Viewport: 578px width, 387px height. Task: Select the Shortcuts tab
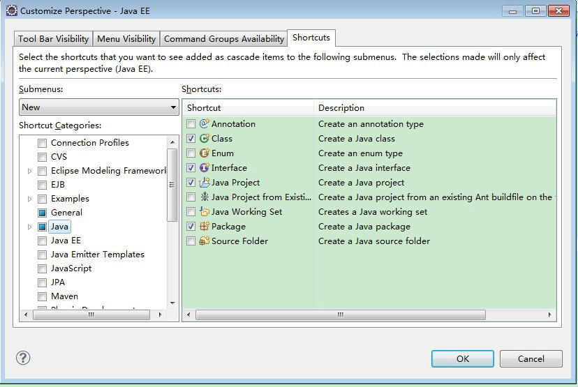click(311, 38)
